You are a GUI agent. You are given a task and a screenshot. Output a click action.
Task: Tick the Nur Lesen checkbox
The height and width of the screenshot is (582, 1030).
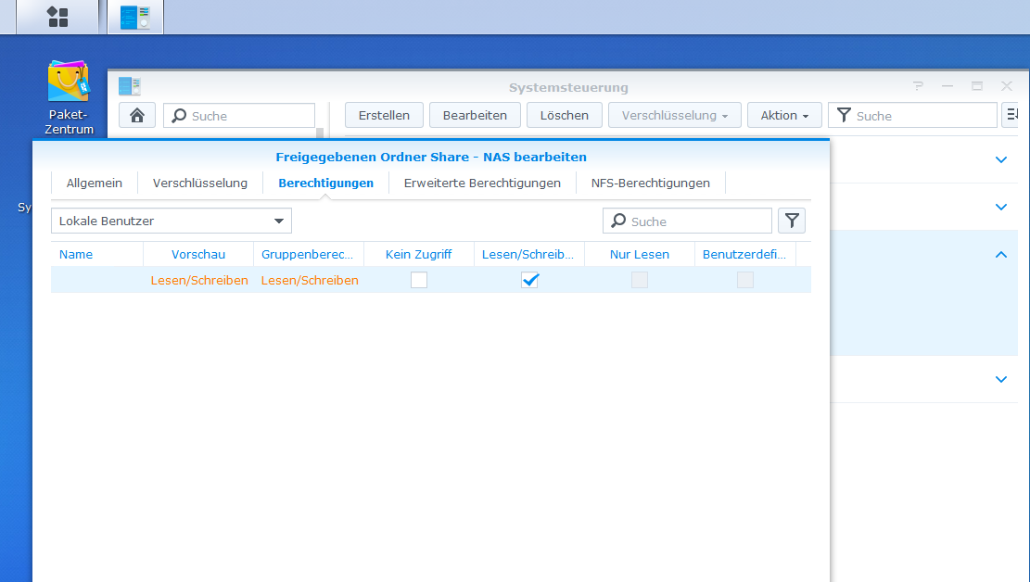(639, 280)
